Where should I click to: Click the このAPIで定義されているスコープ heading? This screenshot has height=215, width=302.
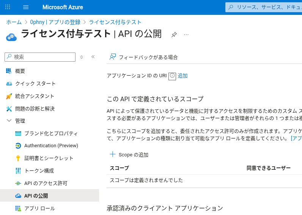tap(155, 99)
